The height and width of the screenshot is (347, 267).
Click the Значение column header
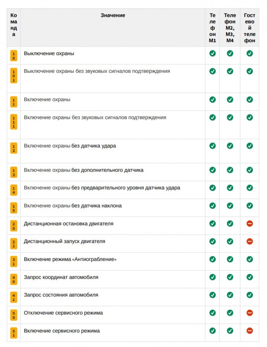(113, 15)
